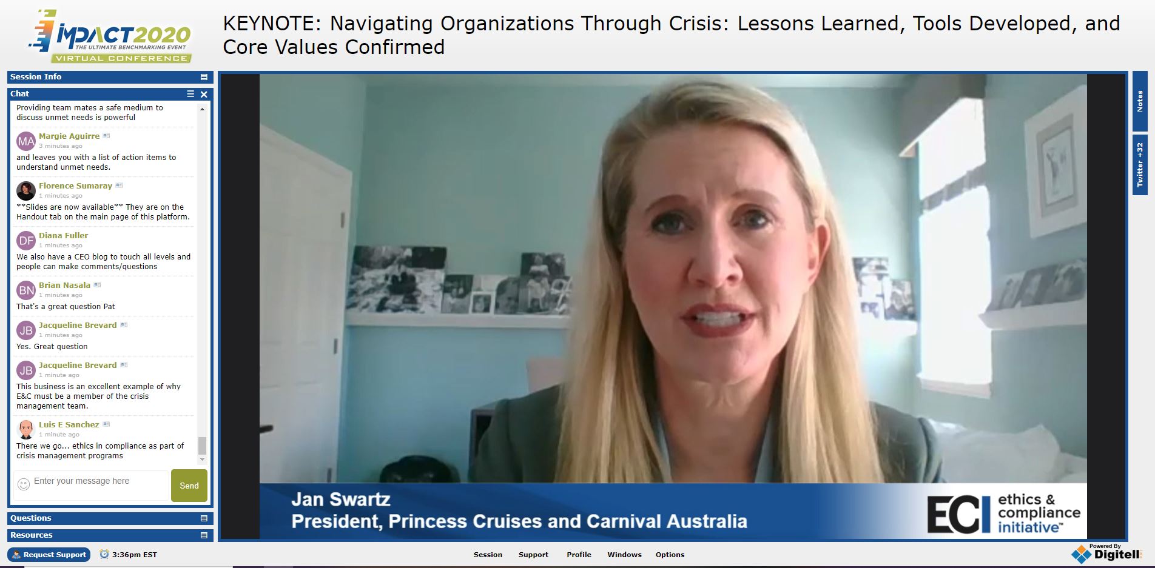Click the Digitell logo
1155x568 pixels.
click(1106, 553)
